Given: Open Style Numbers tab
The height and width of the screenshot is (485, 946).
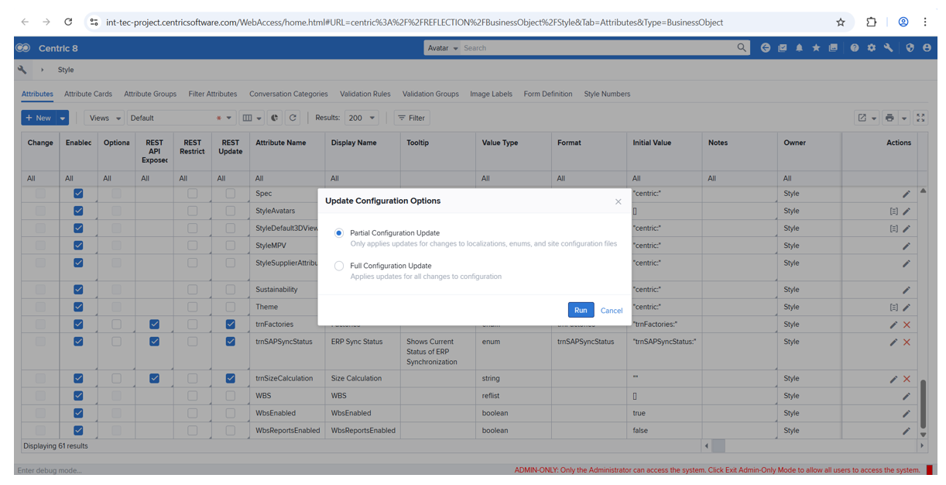Looking at the screenshot, I should pos(607,94).
